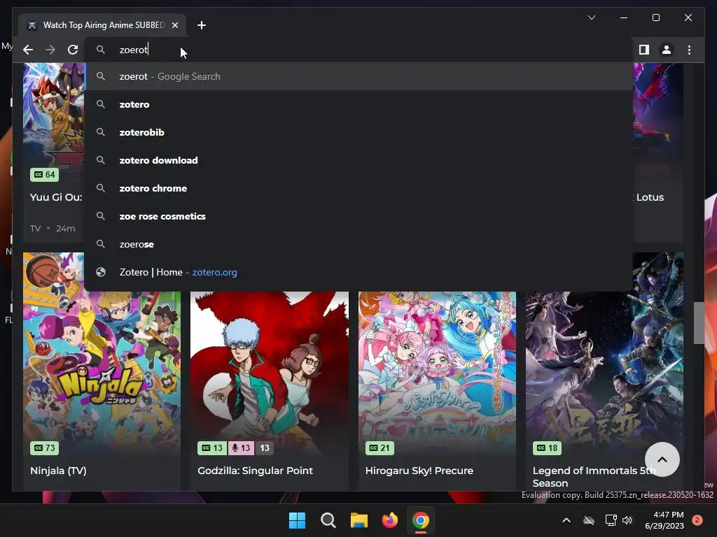Image resolution: width=717 pixels, height=537 pixels.
Task: Go back using the browser back arrow
Action: [28, 50]
